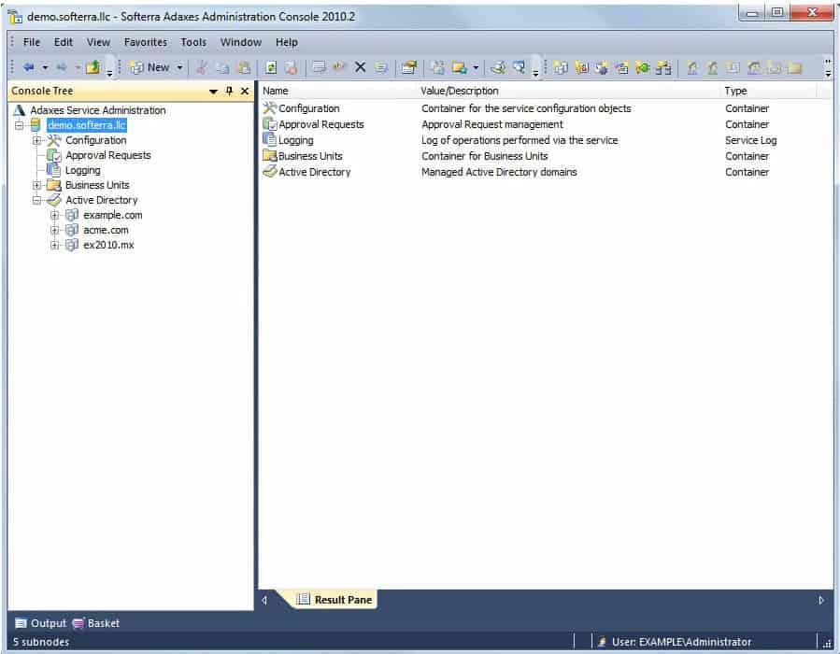Open toolbar options chevron at right edge
840x654 pixels.
(828, 67)
